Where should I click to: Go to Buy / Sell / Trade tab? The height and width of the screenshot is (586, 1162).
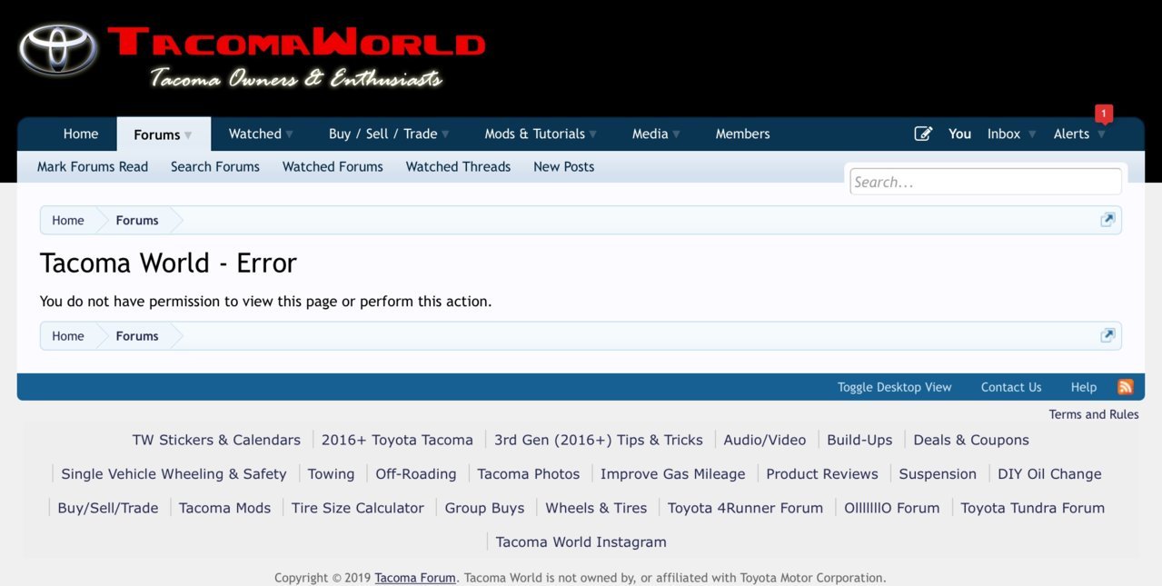click(x=382, y=134)
